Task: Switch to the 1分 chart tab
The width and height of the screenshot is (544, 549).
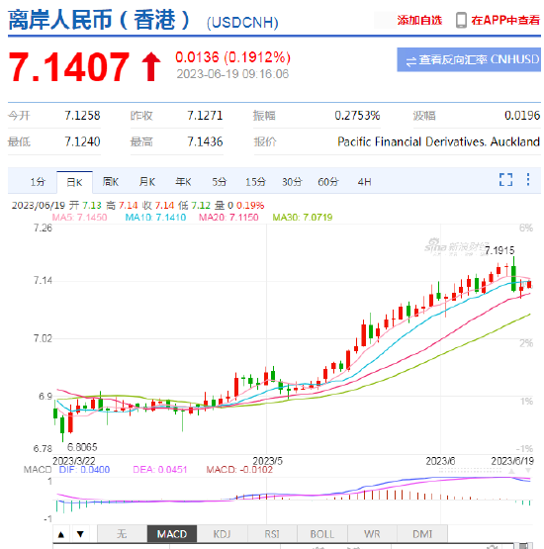Action: [38, 182]
